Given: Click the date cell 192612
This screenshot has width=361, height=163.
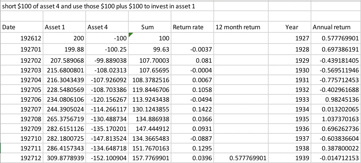Looking at the screenshot, I should (x=21, y=38).
